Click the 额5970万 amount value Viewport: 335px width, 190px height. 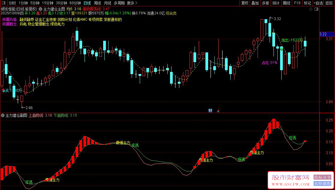(x=96, y=13)
